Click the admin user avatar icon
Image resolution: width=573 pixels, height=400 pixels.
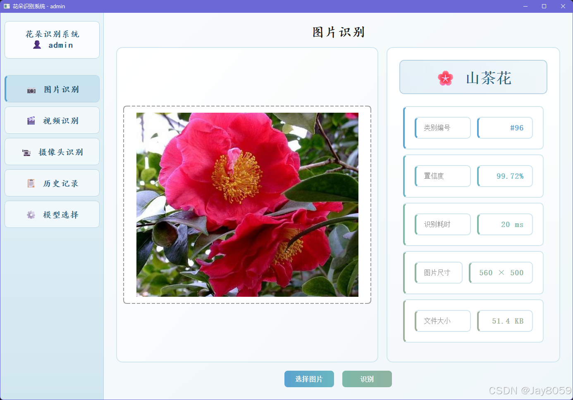click(37, 45)
